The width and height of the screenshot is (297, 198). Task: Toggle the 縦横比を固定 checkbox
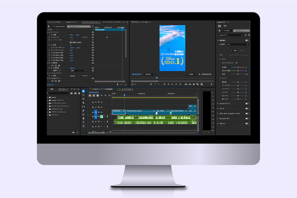(x=70, y=42)
